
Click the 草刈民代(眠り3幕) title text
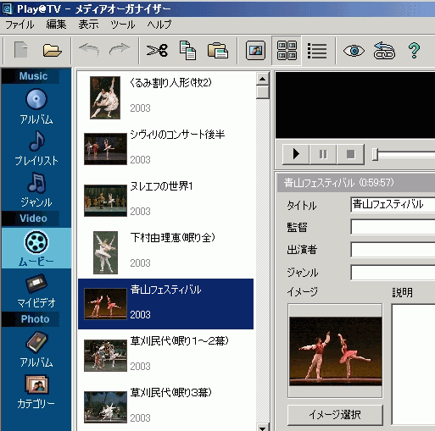[x=170, y=393]
